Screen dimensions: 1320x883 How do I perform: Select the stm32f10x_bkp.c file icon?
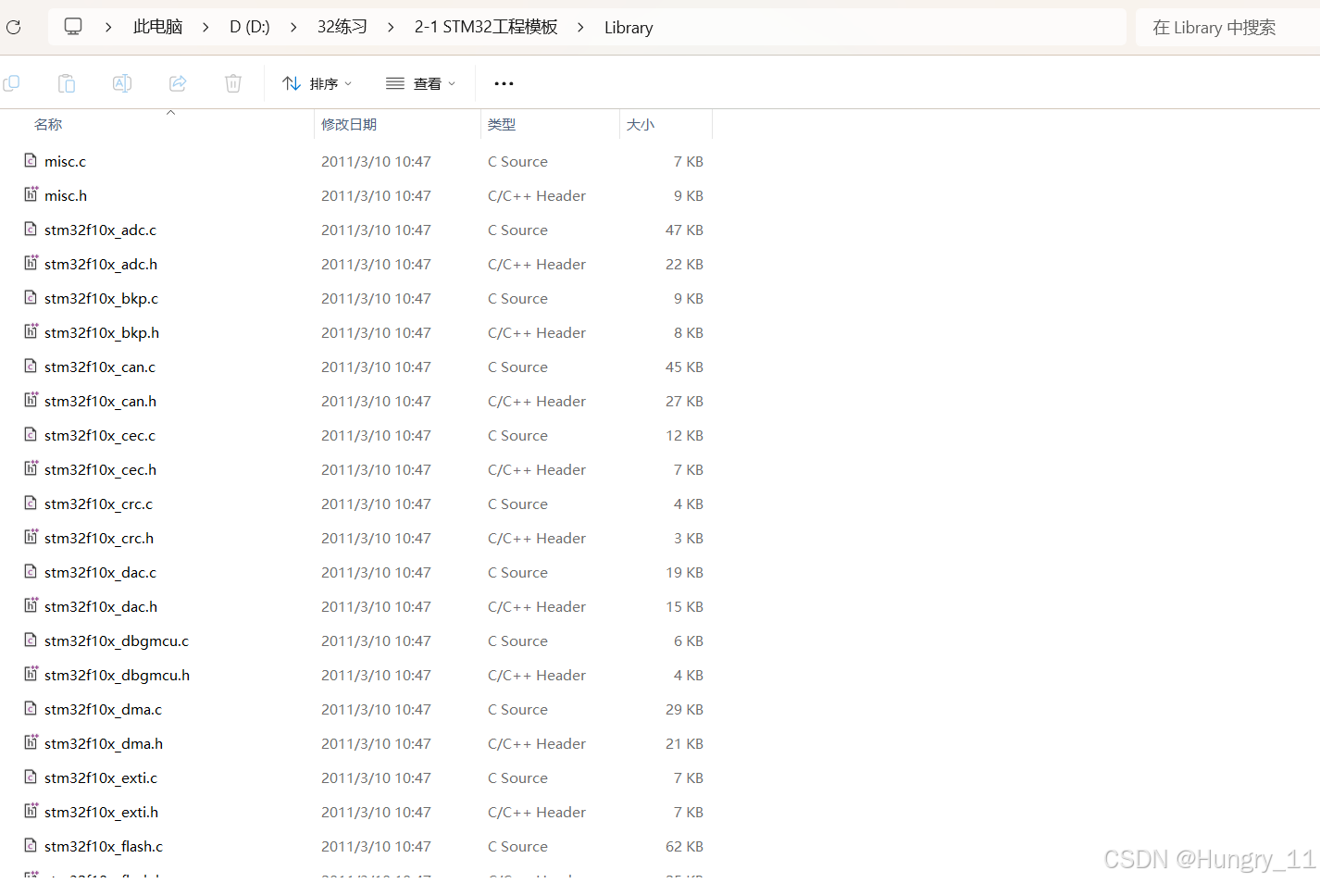click(x=31, y=297)
